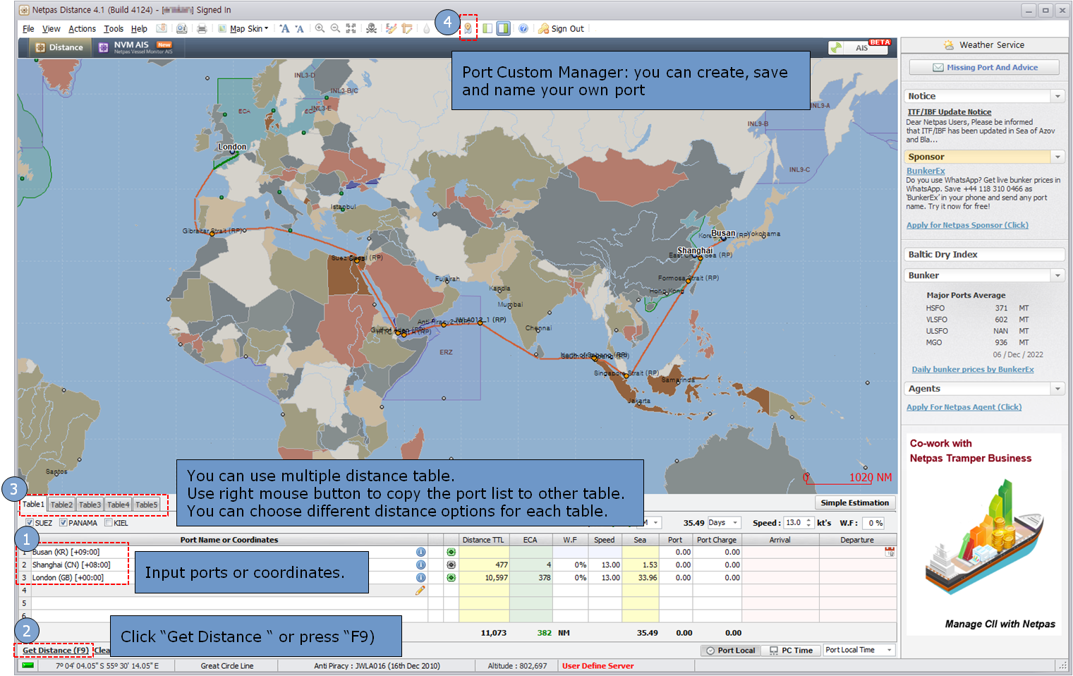
Task: Expand the Sponsor panel arrow
Action: pos(1057,157)
